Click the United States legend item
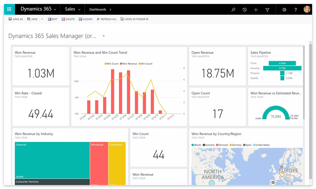The image size is (316, 189). (261, 145)
